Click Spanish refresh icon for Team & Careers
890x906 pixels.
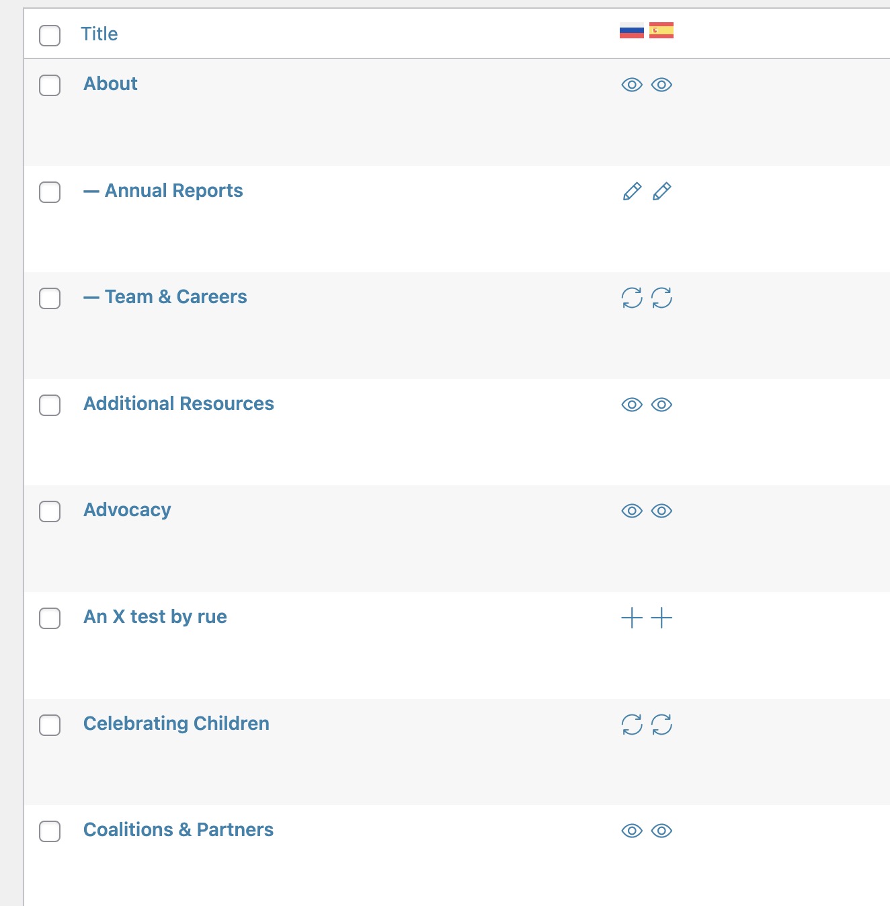click(661, 298)
